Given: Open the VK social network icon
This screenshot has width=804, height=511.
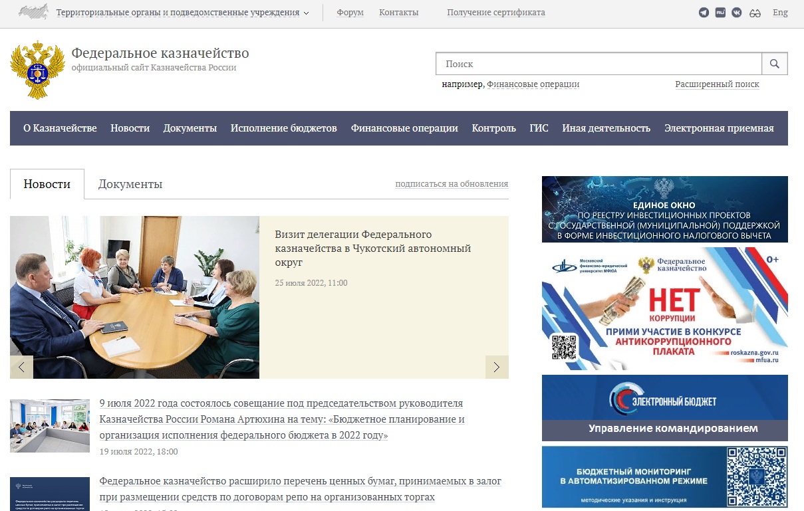Looking at the screenshot, I should pyautogui.click(x=737, y=13).
